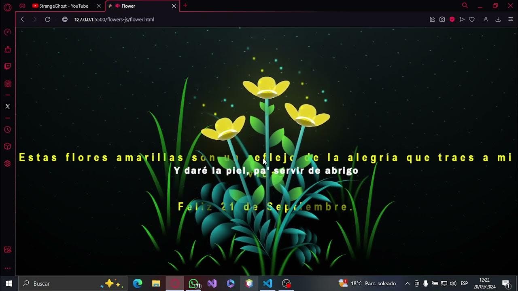Open the Opera main menu logo

tap(7, 7)
